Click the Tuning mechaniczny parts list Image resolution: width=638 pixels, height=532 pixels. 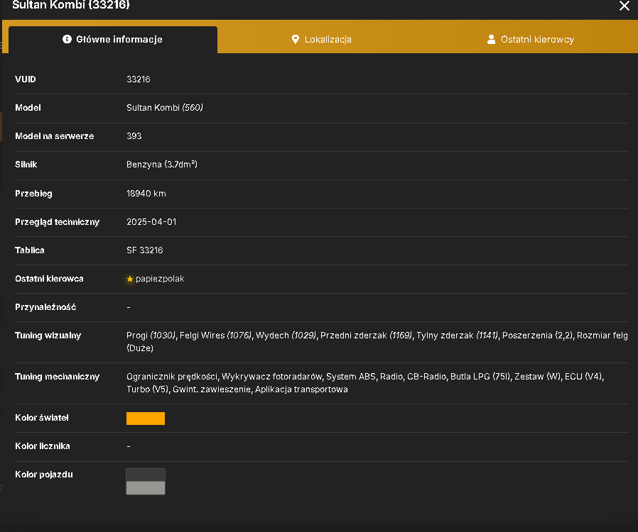coord(365,383)
